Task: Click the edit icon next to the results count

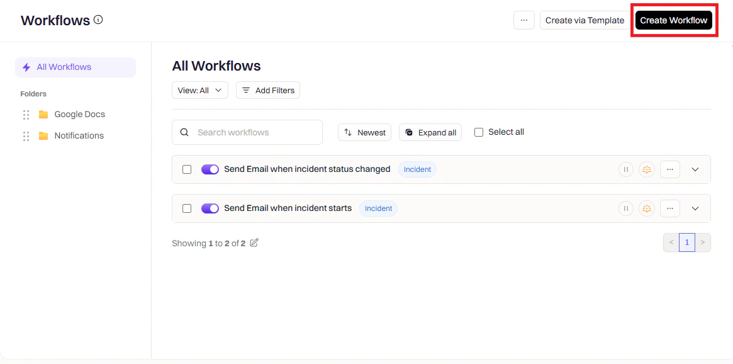Action: coord(254,242)
